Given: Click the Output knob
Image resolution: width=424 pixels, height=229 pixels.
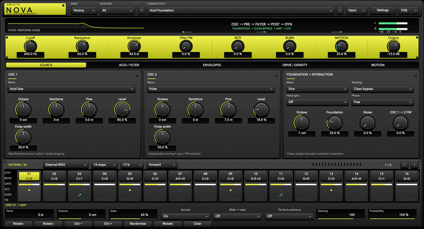Looking at the screenshot, I should click(393, 46).
